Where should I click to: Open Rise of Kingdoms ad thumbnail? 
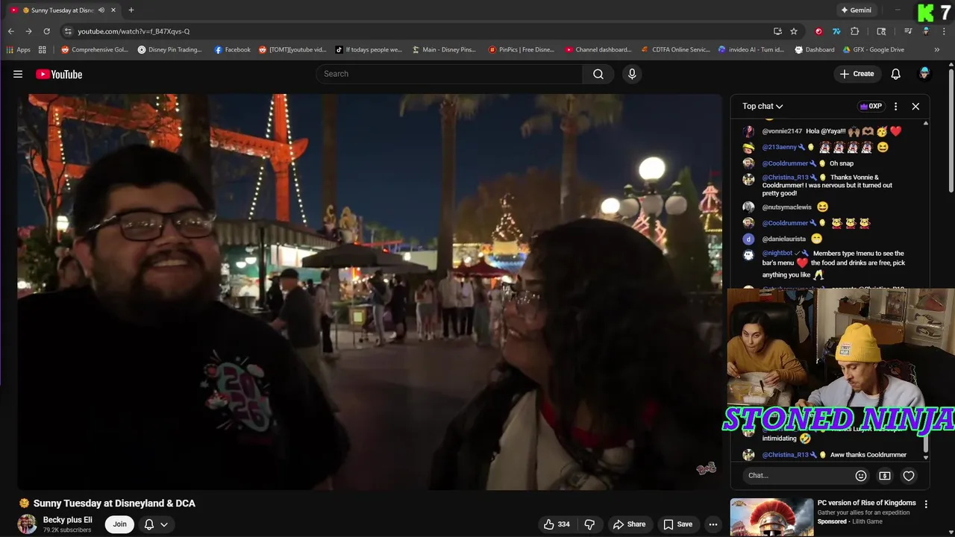coord(771,518)
